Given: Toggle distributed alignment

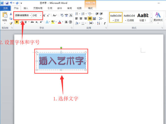Looking at the screenshot, I should coord(94,18).
